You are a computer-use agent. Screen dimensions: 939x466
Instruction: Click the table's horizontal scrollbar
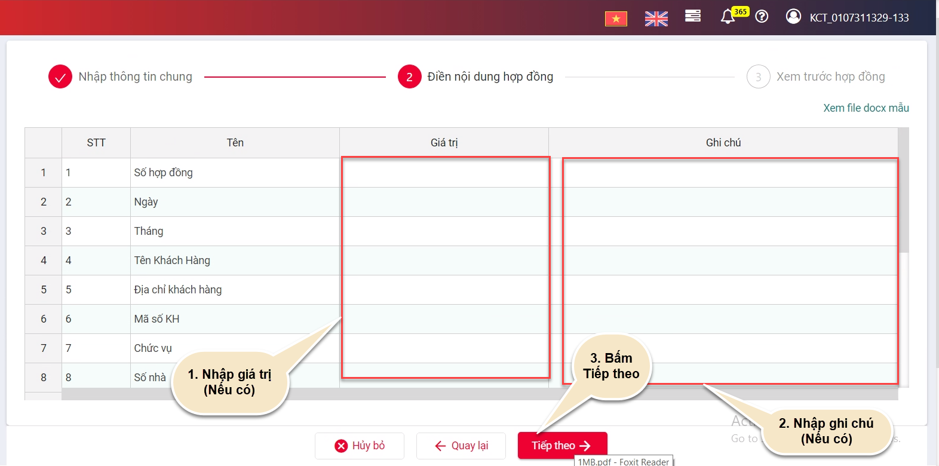click(480, 394)
